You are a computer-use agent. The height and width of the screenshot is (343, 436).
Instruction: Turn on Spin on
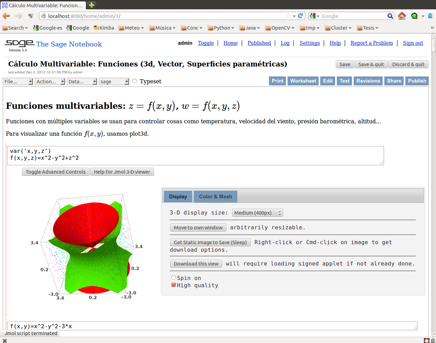[174, 277]
